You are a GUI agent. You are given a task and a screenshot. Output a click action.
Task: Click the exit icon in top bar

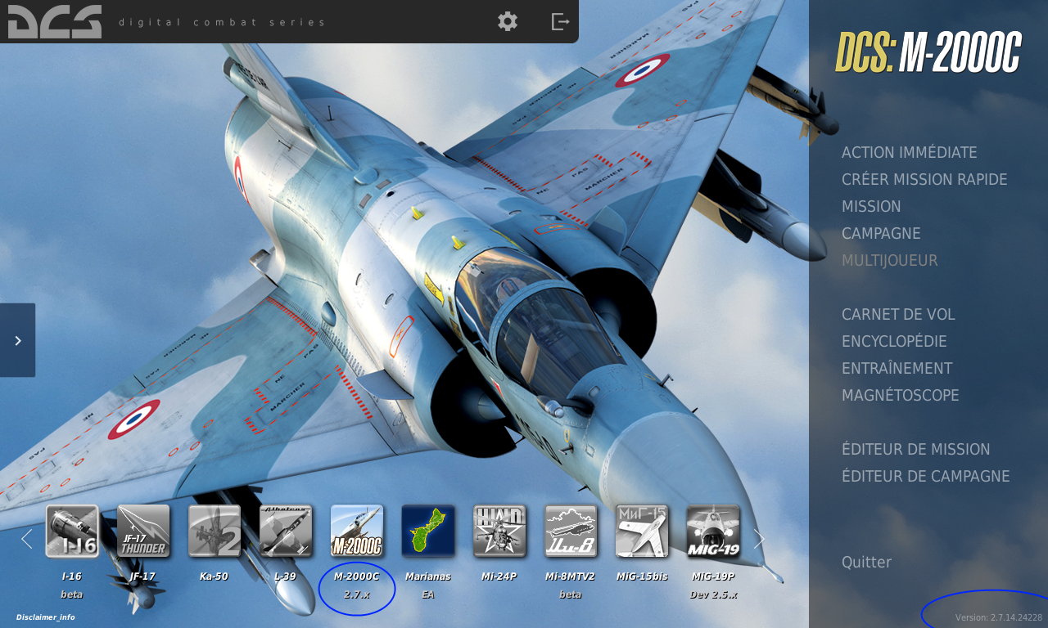point(560,21)
